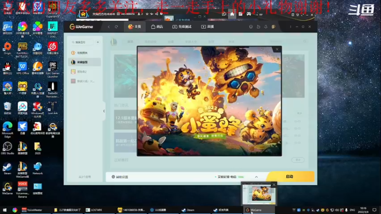Open the Battlefield 2042 shortcut
Viewport: 381px width, 214px height.
(52, 29)
